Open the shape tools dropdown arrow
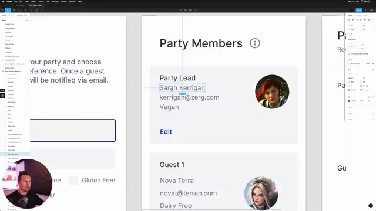 coord(22,11)
